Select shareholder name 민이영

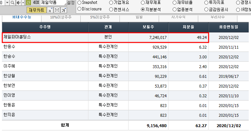click(9, 95)
